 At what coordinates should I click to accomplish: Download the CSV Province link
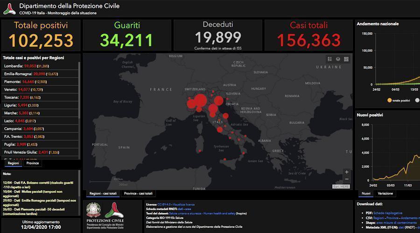click(392, 218)
